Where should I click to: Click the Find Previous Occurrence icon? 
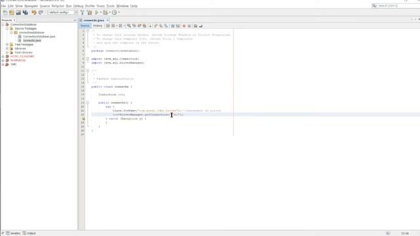click(134, 26)
